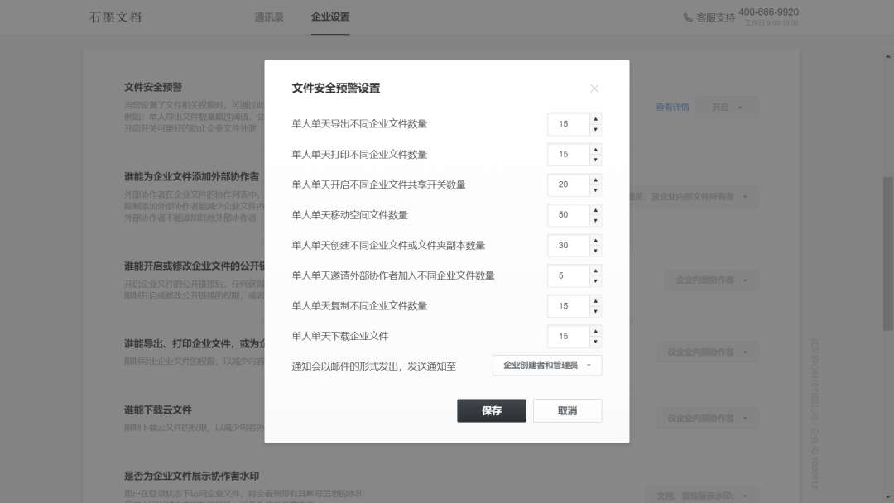Viewport: 894px width, 503px height.
Task: Close the 文件安全预警设置 dialog
Action: click(x=594, y=89)
